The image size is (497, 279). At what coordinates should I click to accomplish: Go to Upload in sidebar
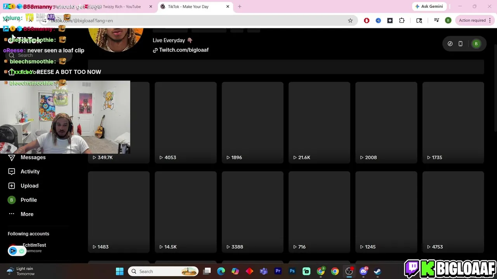(x=30, y=186)
